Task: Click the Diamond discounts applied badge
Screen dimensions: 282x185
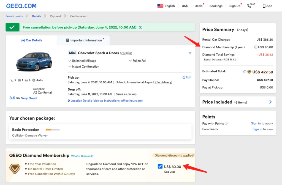Action: 174,155
